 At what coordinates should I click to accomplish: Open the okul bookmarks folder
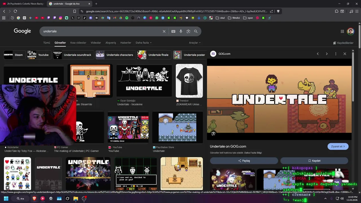[220, 18]
